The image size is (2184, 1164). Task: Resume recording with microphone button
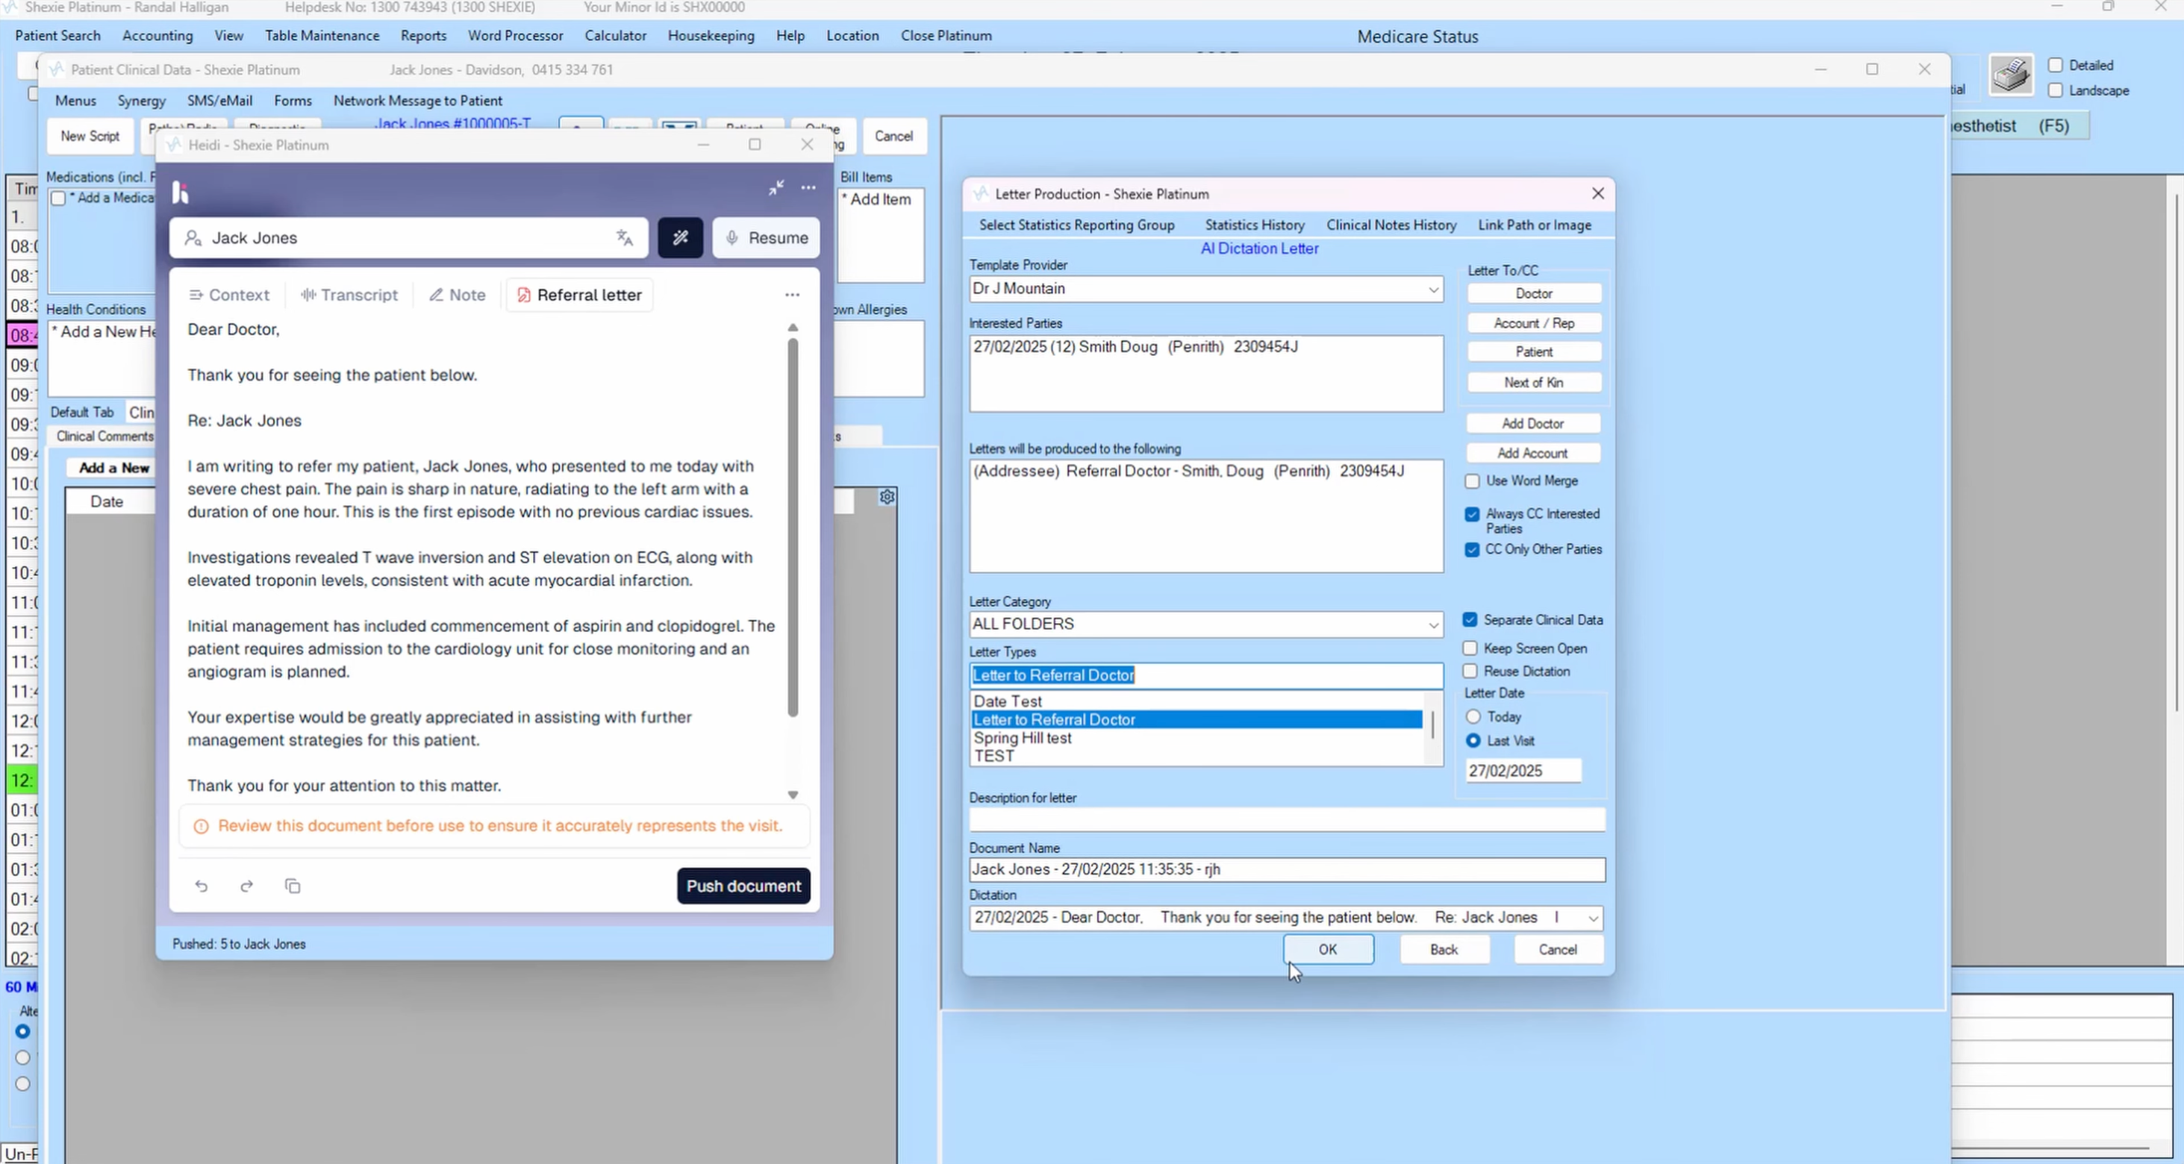[767, 237]
